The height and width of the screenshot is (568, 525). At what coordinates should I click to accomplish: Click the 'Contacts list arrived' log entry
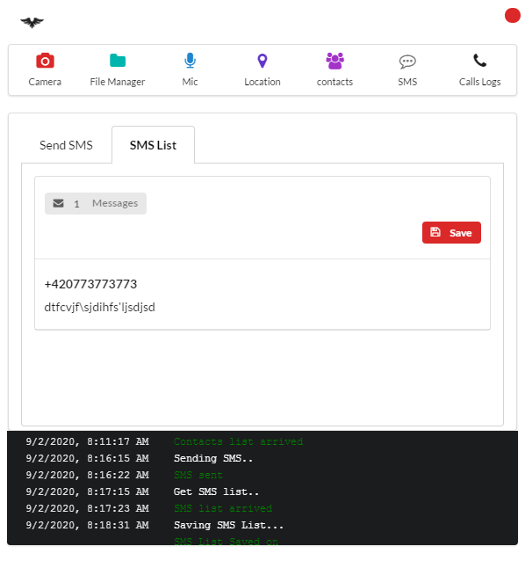238,441
